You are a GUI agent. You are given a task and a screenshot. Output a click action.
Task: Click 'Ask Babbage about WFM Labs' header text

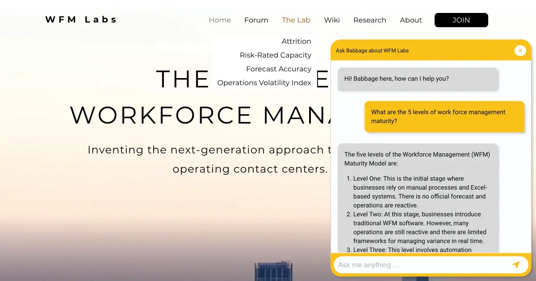point(373,50)
